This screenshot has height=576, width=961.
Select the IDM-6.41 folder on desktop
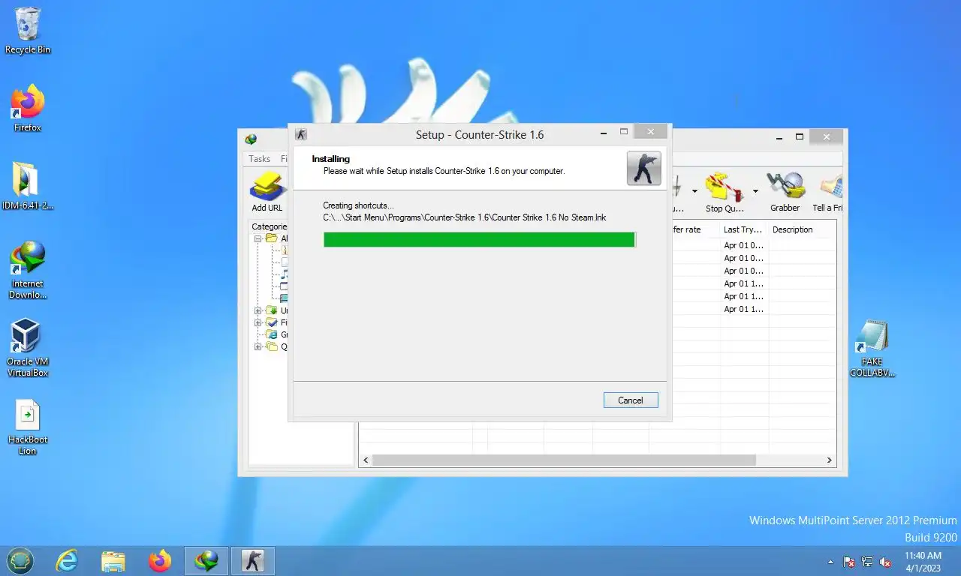click(x=28, y=186)
